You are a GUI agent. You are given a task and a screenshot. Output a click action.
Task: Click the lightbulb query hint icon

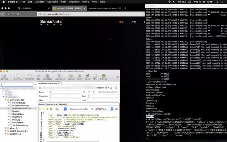pyautogui.click(x=94, y=92)
